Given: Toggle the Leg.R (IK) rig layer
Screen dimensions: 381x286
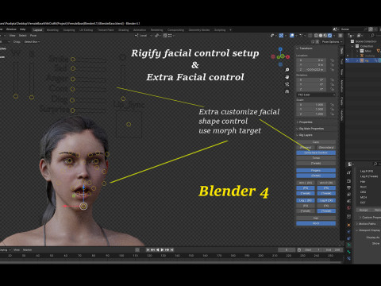Looking at the screenshot, I should (326, 201).
